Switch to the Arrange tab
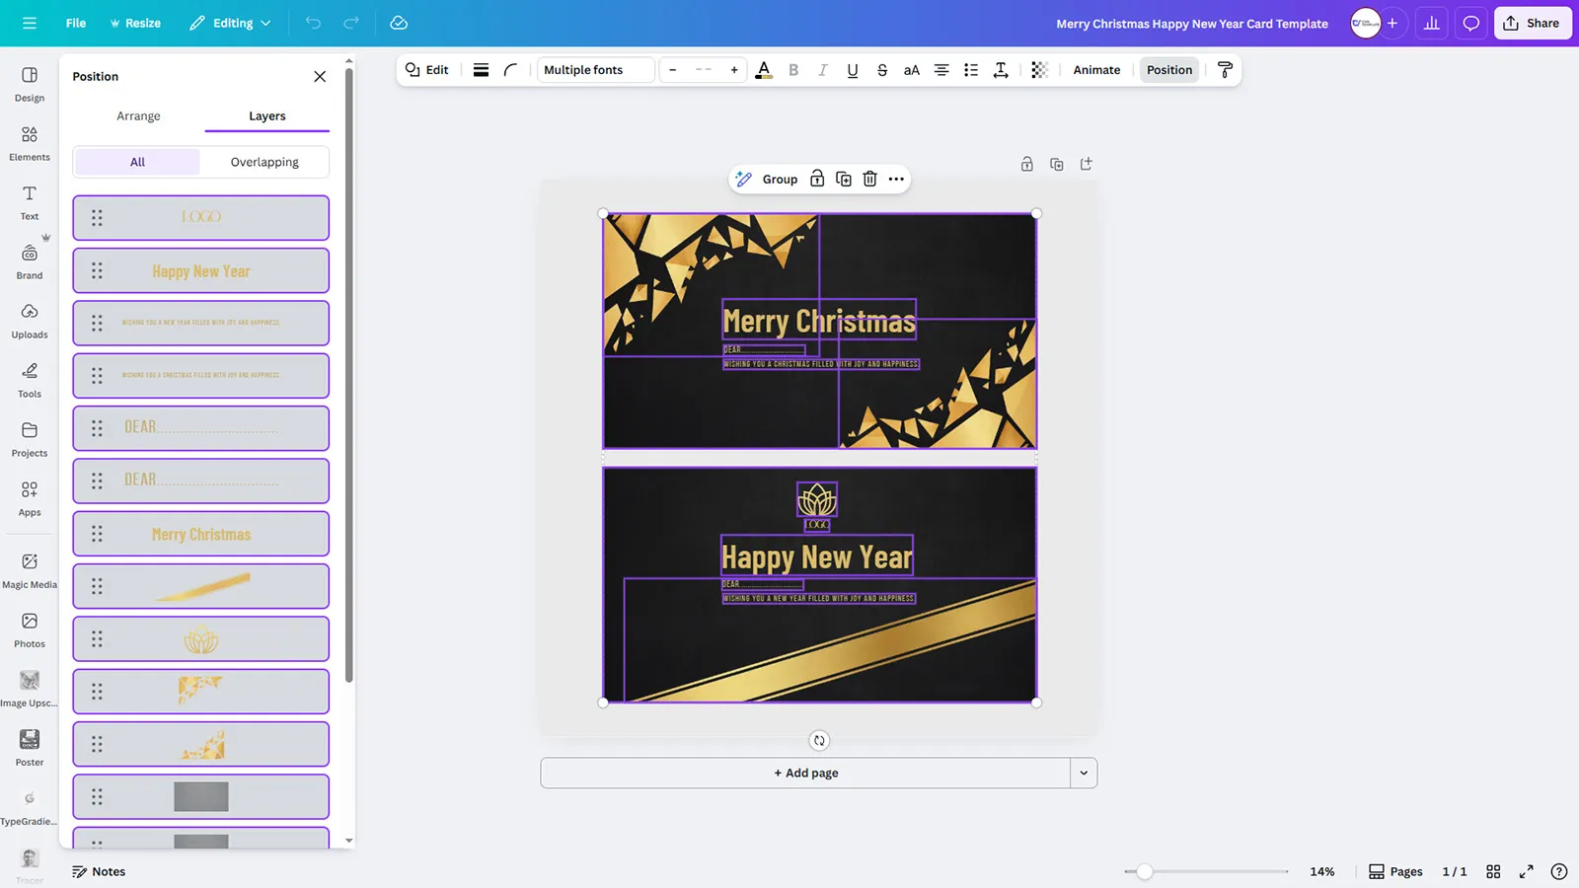The height and width of the screenshot is (888, 1579). (x=137, y=115)
